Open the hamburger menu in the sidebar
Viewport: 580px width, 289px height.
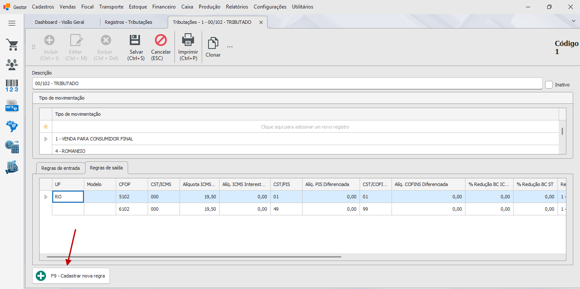point(12,23)
